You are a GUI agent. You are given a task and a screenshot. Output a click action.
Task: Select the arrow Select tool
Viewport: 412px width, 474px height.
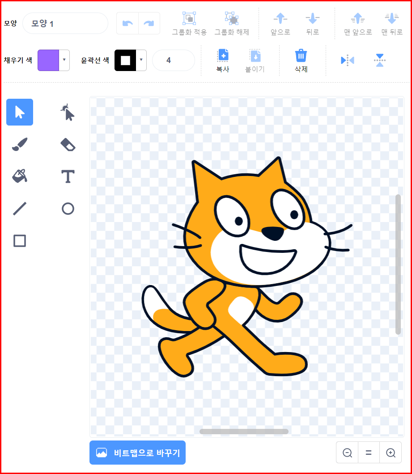(x=20, y=112)
